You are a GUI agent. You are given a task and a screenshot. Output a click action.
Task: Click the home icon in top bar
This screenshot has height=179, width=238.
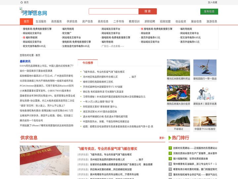coord(21,2)
